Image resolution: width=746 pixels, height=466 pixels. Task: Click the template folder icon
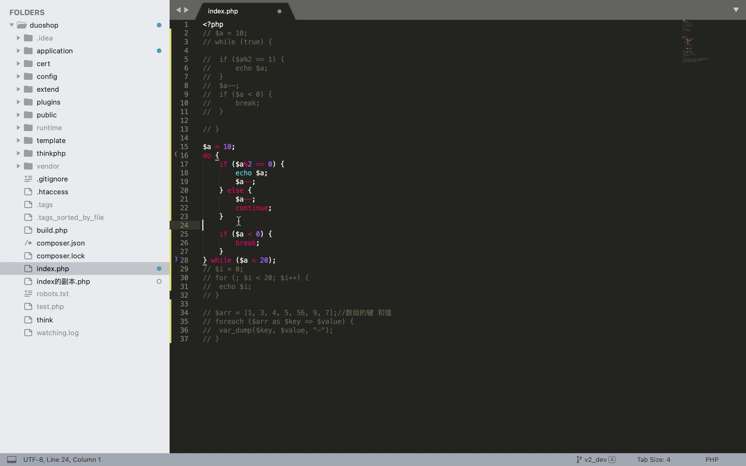pos(28,140)
